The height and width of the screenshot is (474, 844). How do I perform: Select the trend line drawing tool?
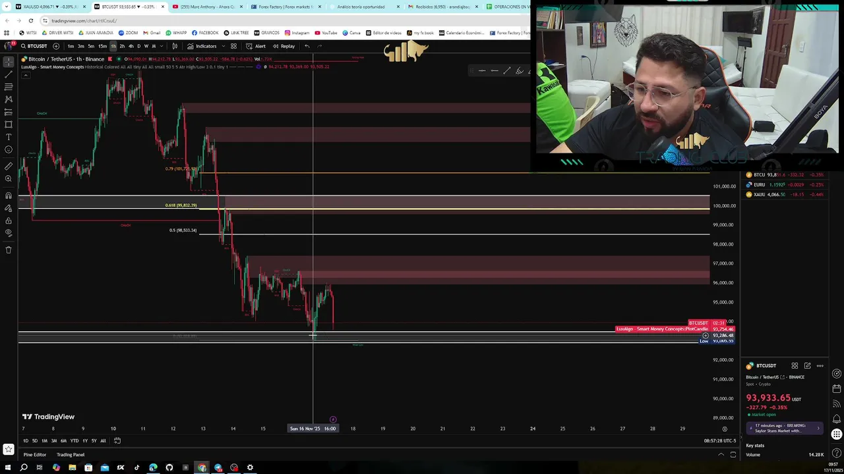9,73
